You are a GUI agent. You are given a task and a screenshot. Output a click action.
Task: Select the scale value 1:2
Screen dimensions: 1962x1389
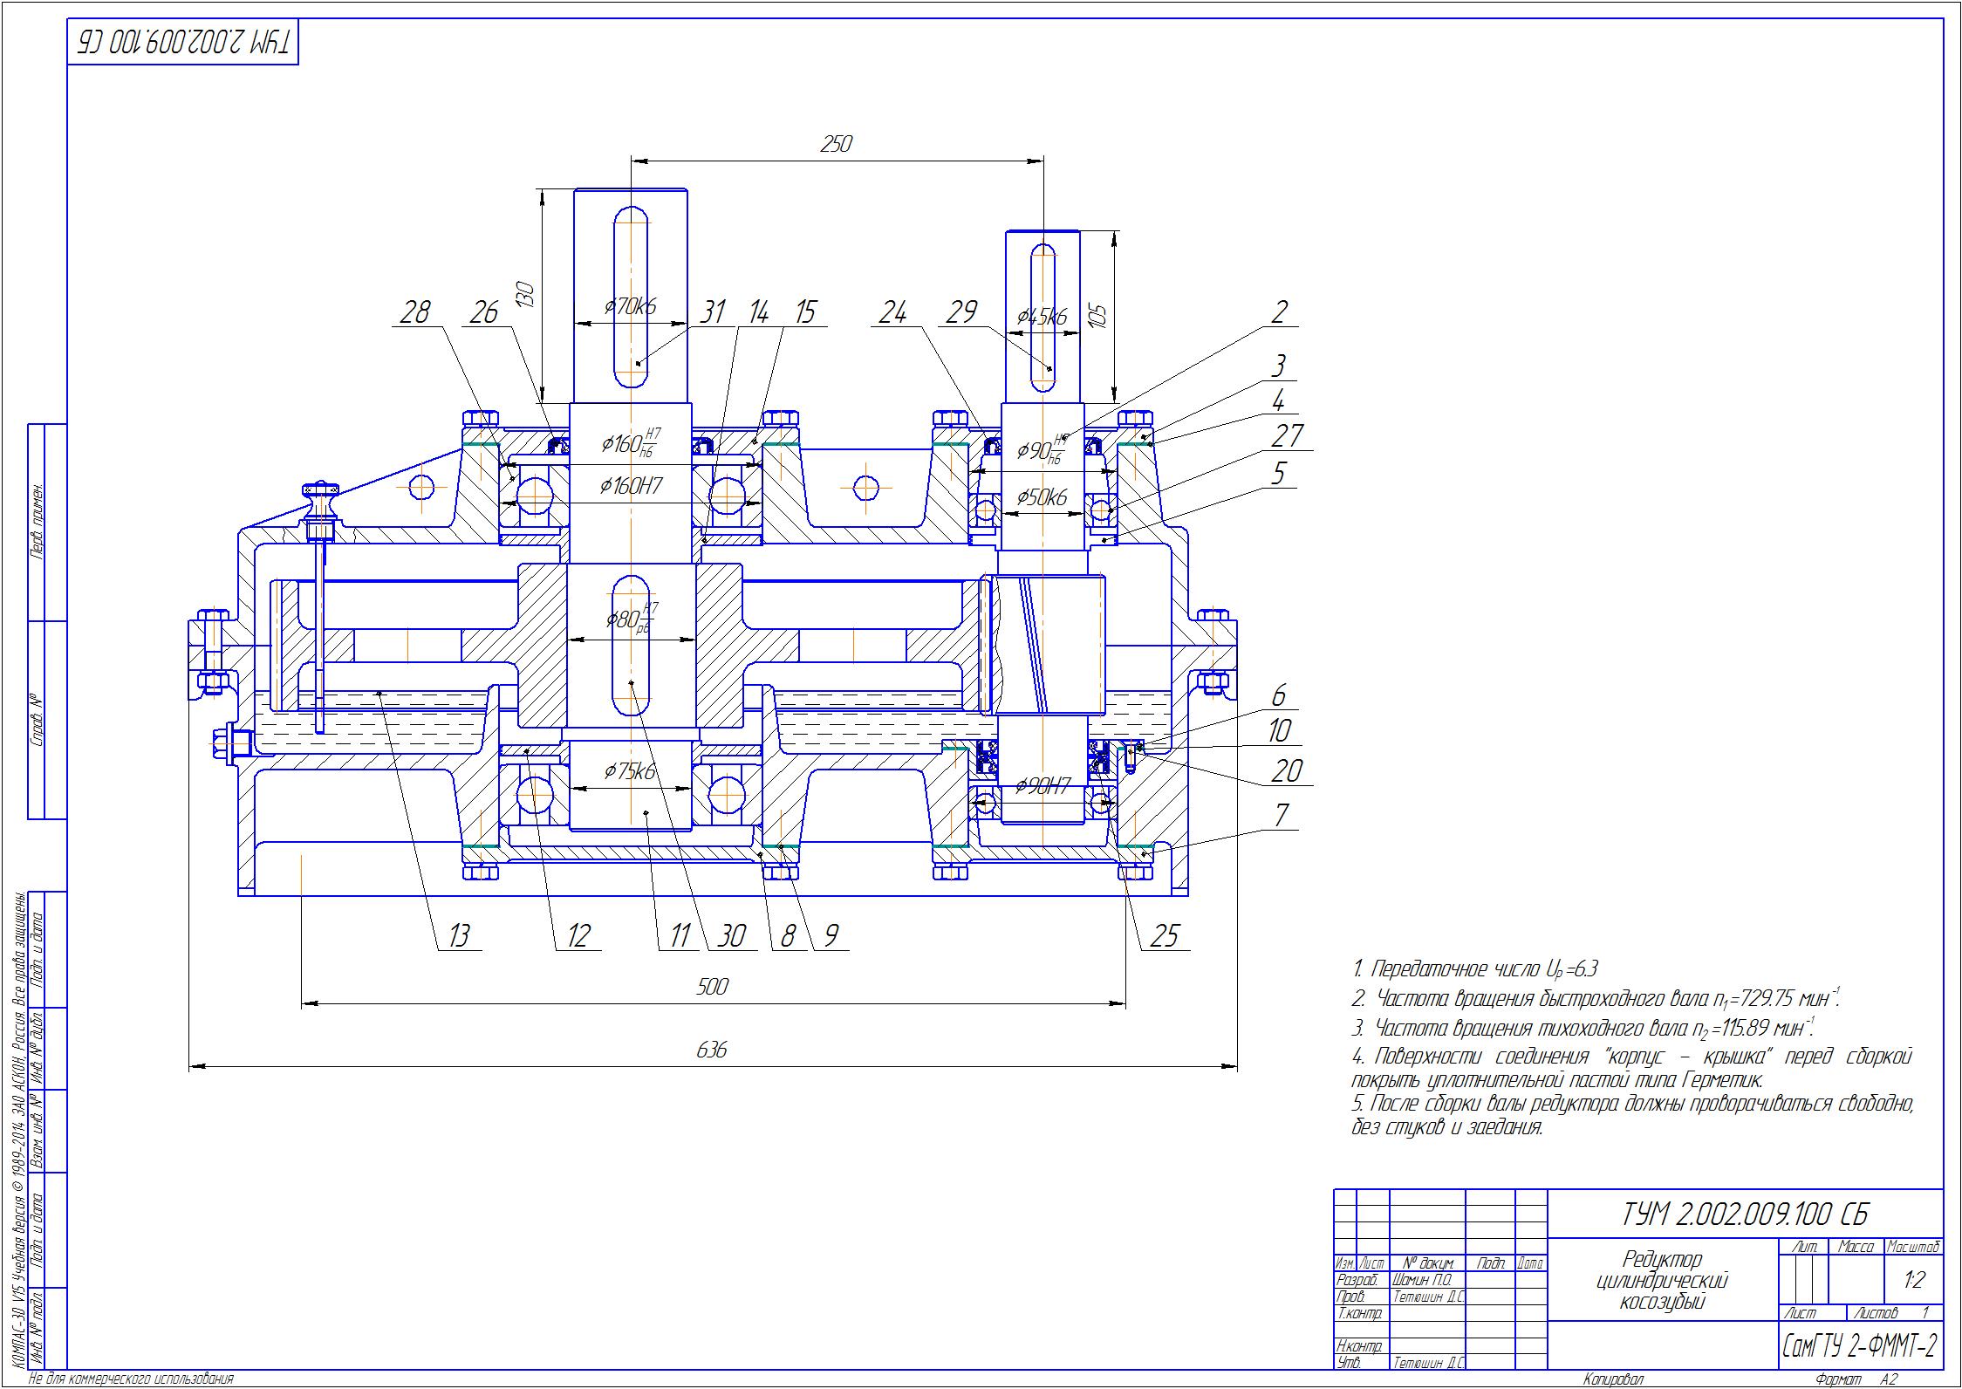point(1914,1281)
